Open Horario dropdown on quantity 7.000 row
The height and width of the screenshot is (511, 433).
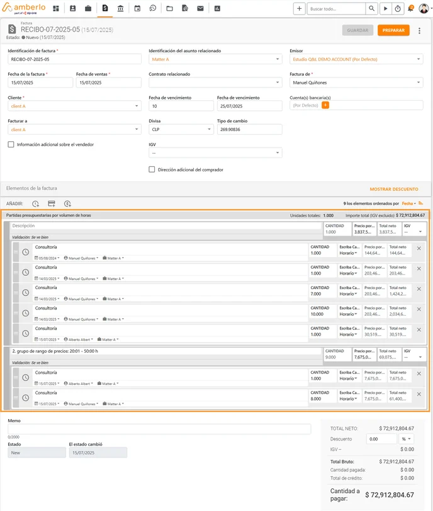[x=348, y=294]
